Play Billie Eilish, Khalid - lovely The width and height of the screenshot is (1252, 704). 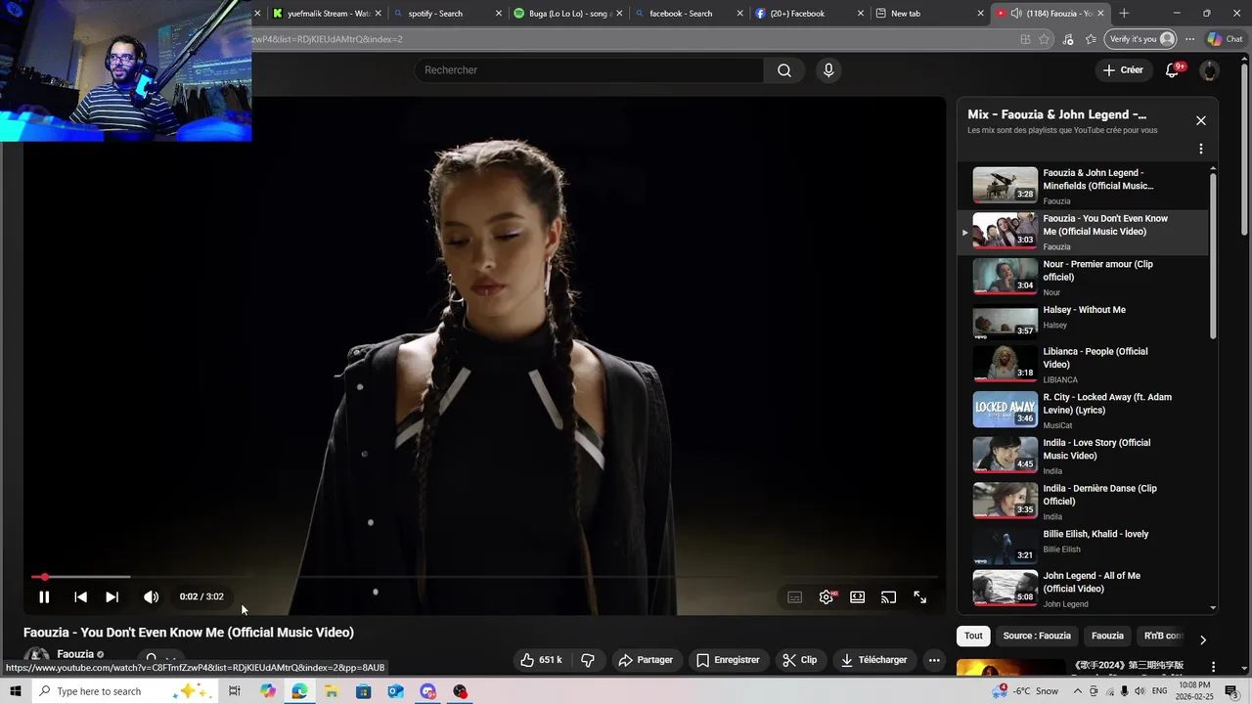point(1083,545)
